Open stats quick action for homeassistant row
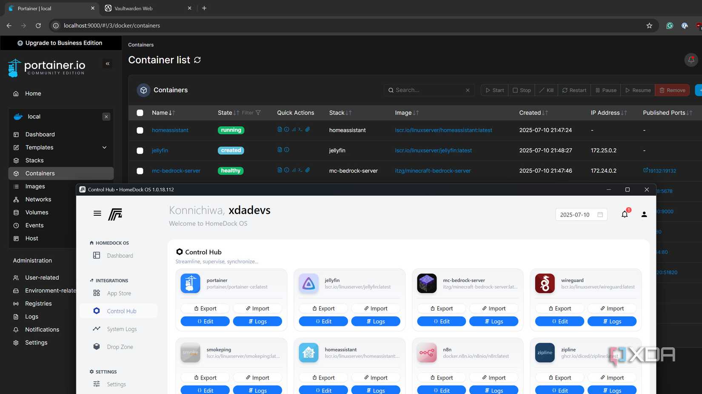Viewport: 702px width, 394px height. tap(294, 129)
